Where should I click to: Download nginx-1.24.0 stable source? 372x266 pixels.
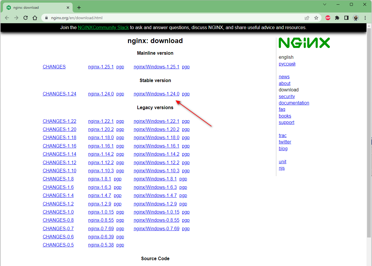(101, 94)
